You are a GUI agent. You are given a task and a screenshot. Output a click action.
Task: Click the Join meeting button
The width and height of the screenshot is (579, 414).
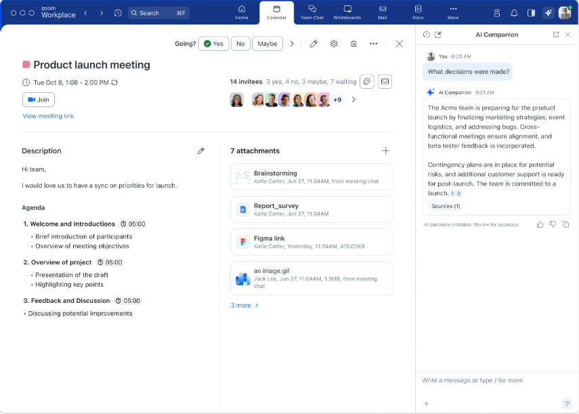coord(39,100)
